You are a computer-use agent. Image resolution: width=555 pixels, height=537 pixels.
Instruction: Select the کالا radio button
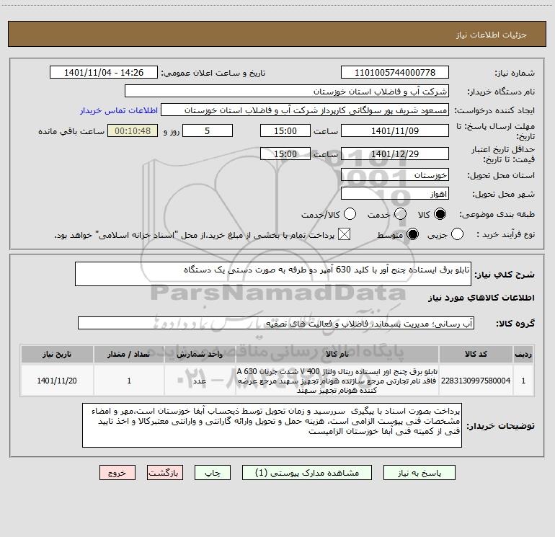[440, 214]
